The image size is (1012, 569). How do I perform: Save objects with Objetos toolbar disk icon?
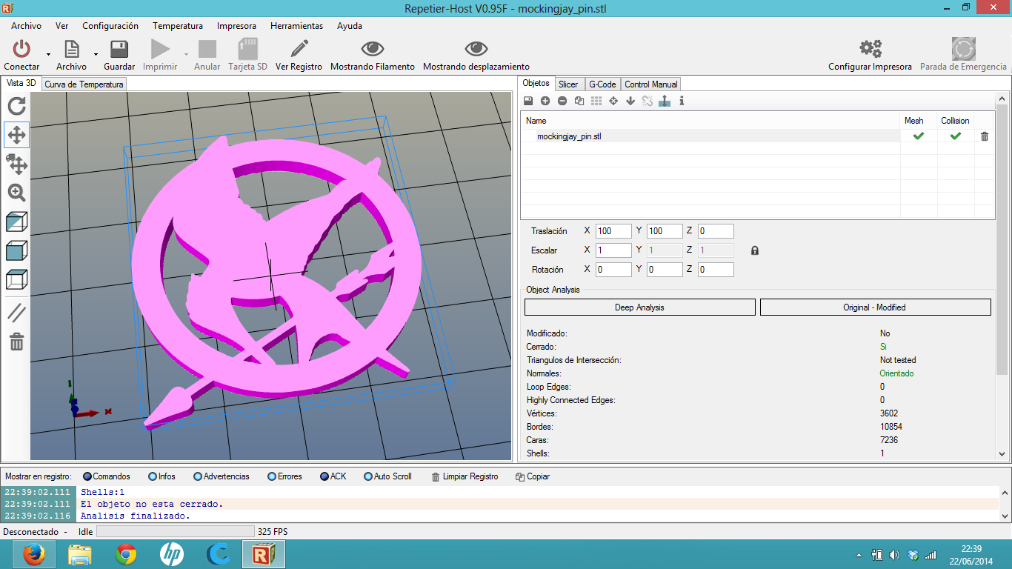tap(528, 101)
